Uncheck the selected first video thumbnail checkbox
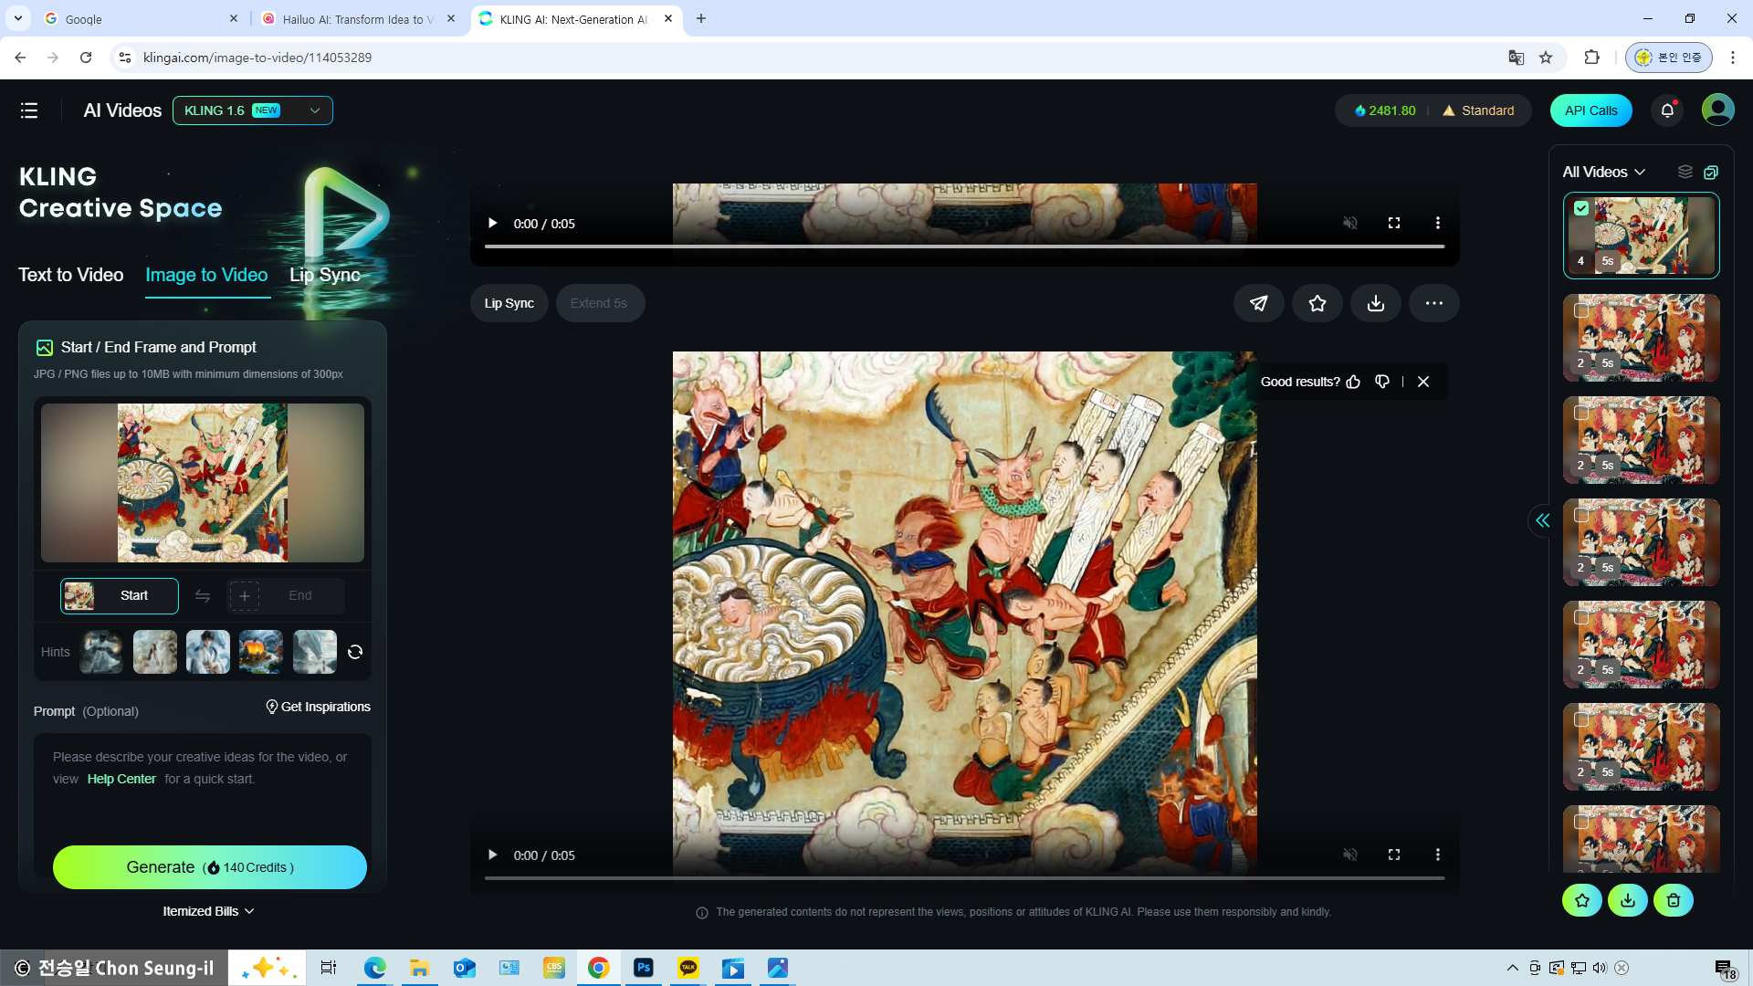 (1581, 208)
